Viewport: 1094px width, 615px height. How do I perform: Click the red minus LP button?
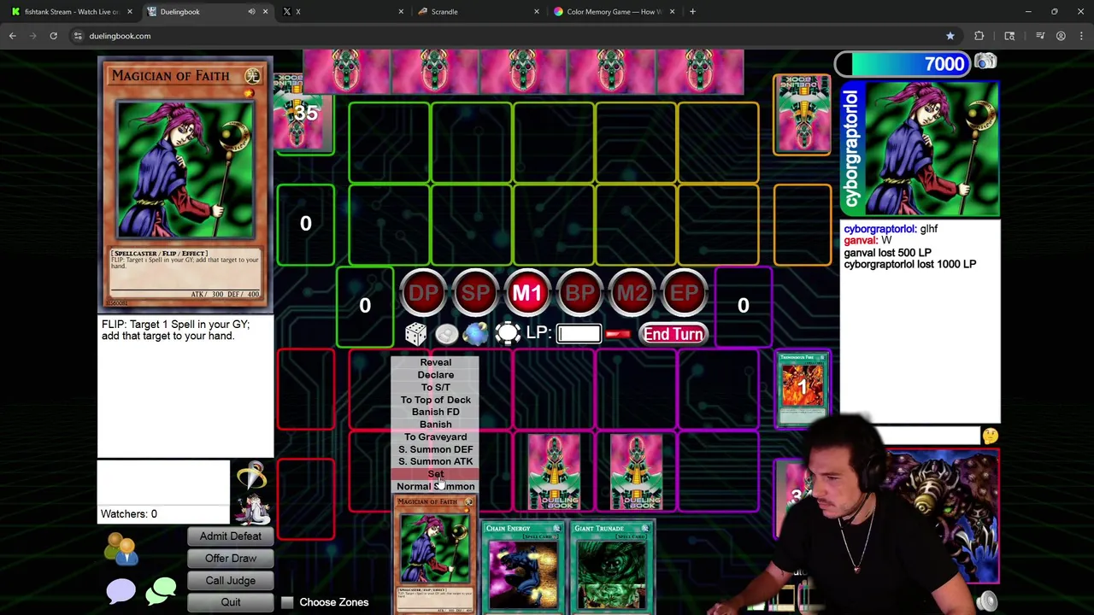[x=618, y=334]
